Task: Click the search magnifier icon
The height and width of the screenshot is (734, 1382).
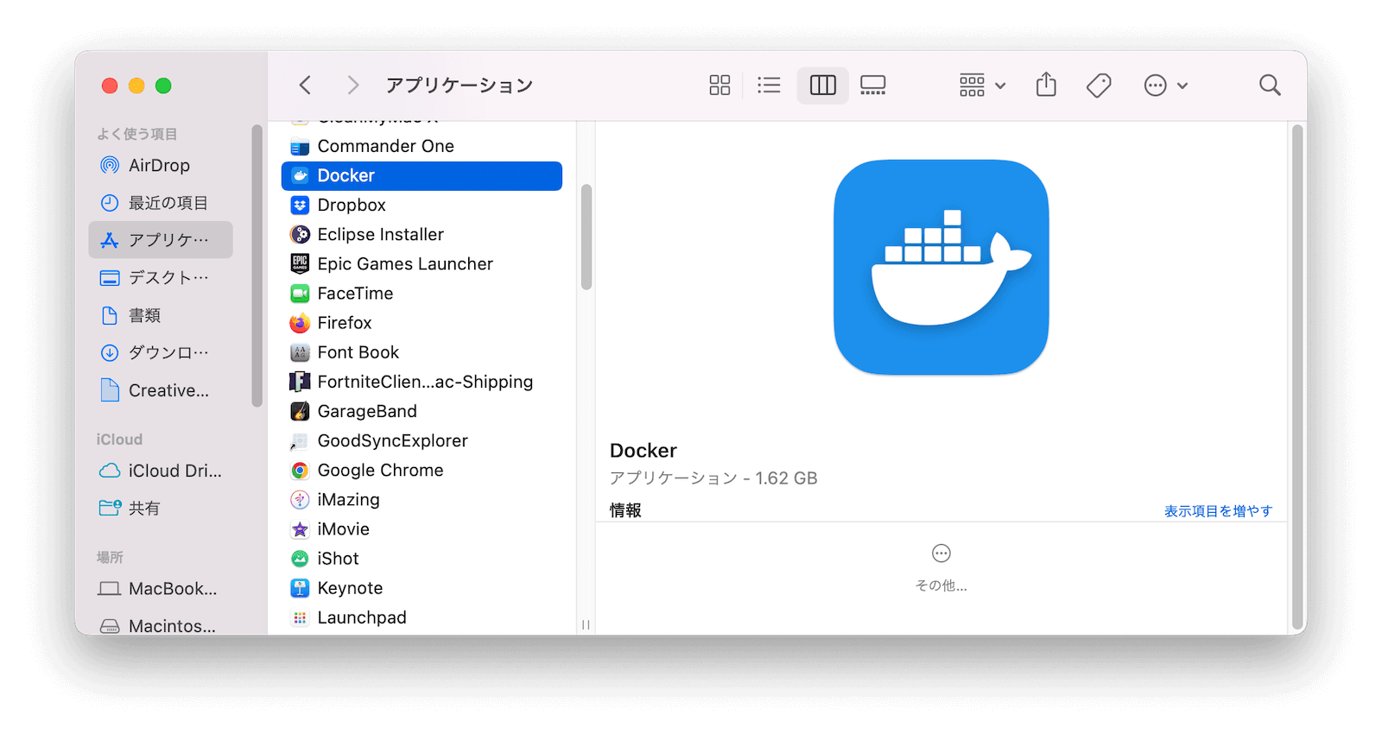Action: 1269,85
